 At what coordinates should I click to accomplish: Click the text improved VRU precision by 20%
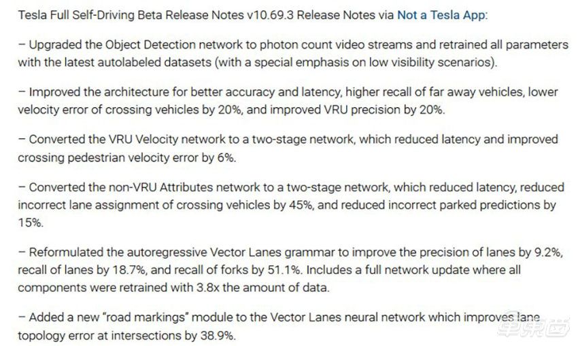tap(356, 110)
